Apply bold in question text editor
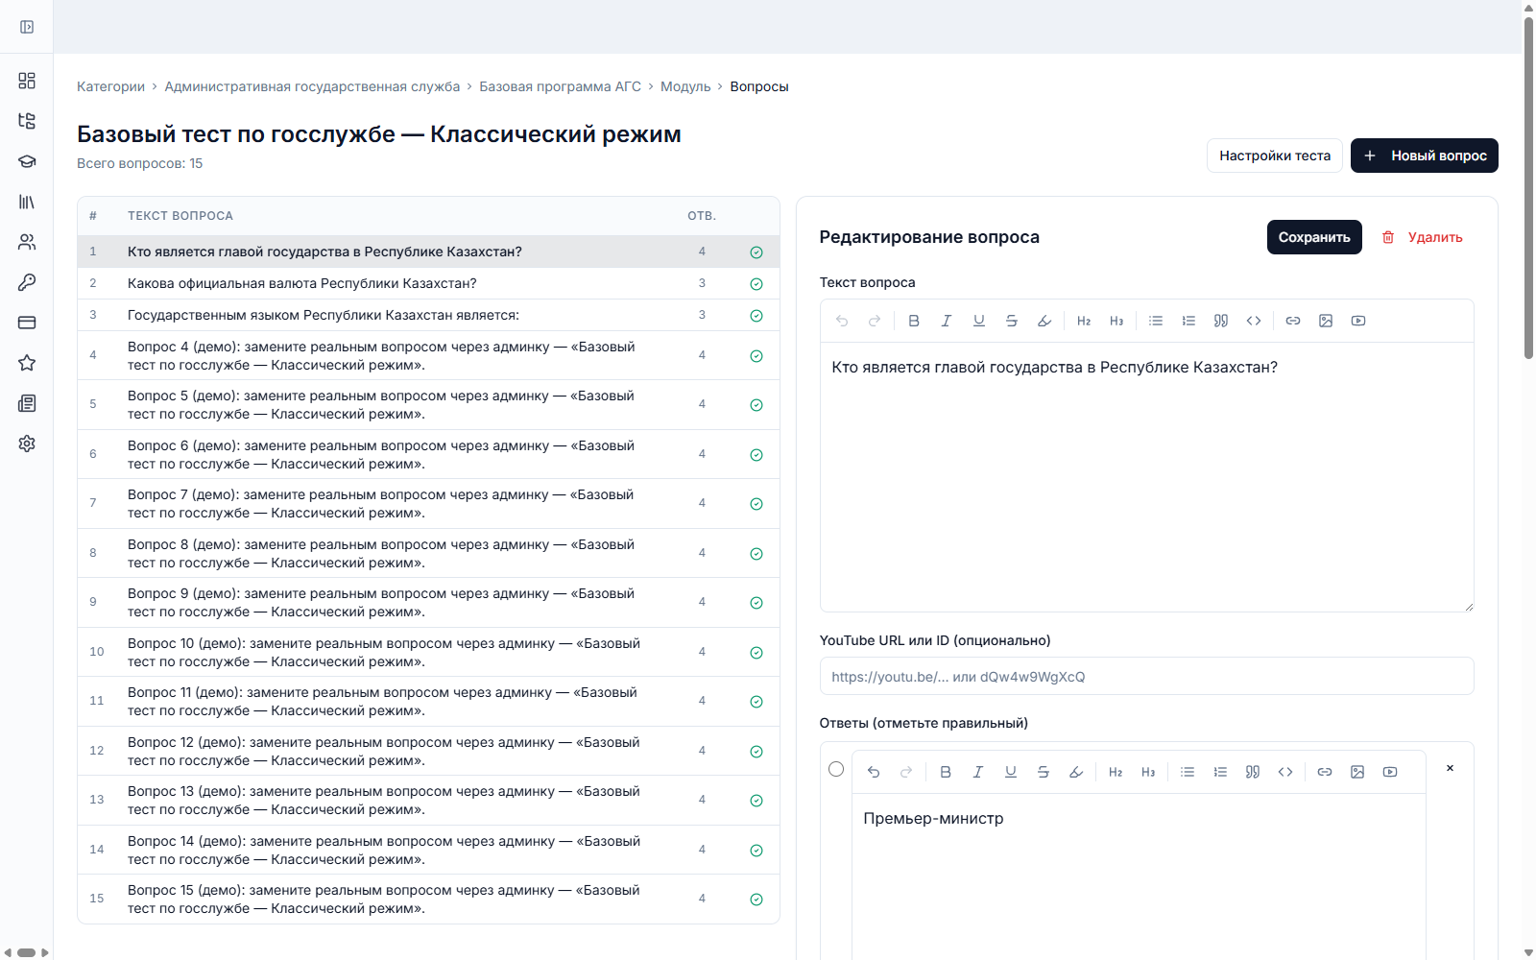The image size is (1536, 960). [x=914, y=321]
